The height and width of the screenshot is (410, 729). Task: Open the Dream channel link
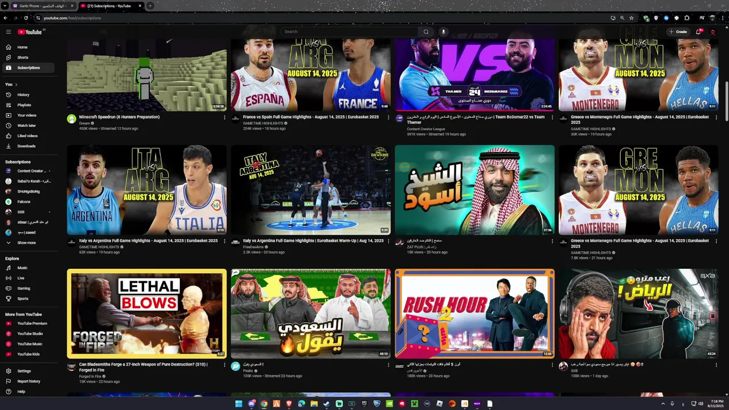84,123
